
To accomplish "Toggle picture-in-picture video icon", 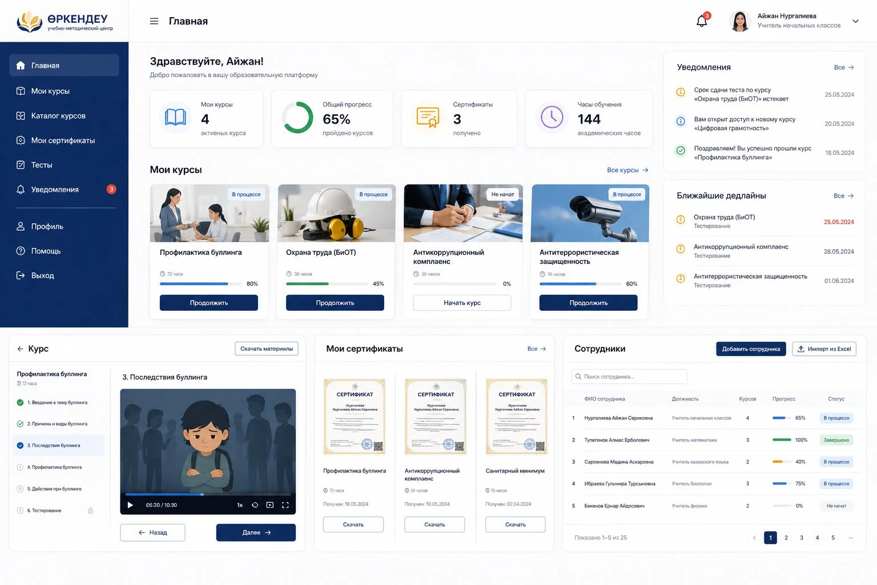I will [x=270, y=505].
